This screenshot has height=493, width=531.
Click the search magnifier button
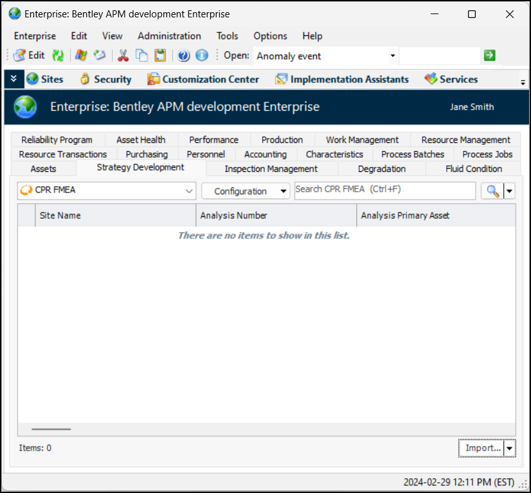click(x=492, y=191)
